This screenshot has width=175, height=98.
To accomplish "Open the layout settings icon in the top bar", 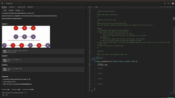I will pyautogui.click(x=165, y=4).
